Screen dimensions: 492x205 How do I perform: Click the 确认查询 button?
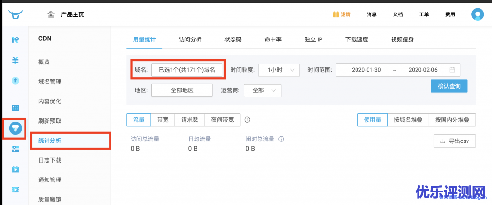tap(449, 86)
